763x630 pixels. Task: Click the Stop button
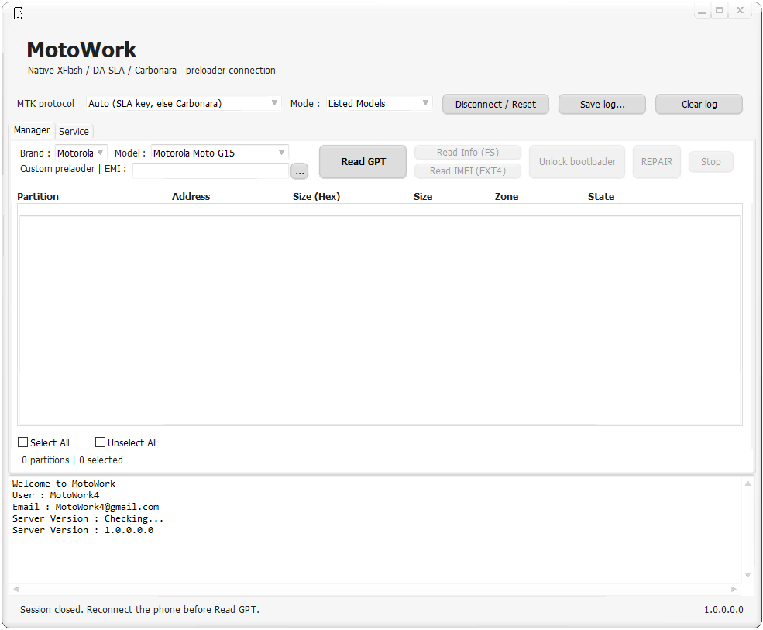point(710,162)
